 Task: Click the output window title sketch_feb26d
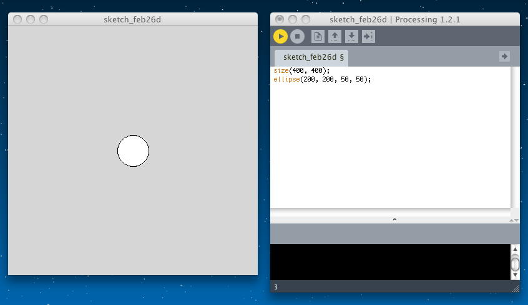[x=132, y=20]
